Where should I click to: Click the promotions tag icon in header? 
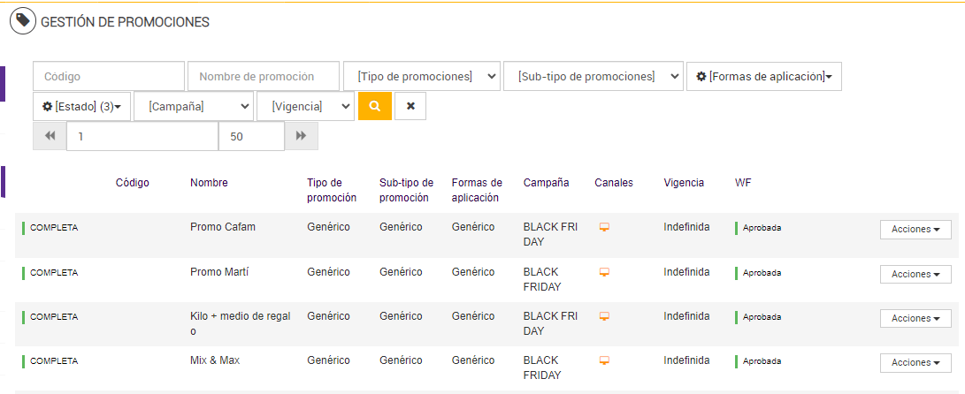click(23, 20)
